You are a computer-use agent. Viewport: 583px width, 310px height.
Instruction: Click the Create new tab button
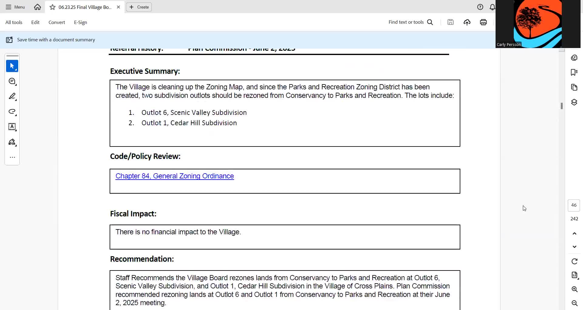point(139,7)
